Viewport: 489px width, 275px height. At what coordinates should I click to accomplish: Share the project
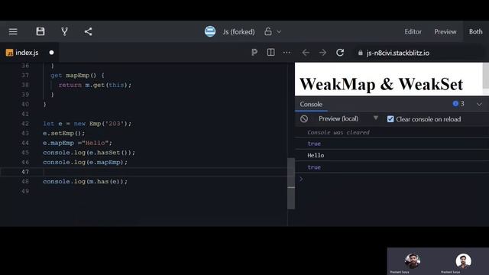tap(89, 31)
